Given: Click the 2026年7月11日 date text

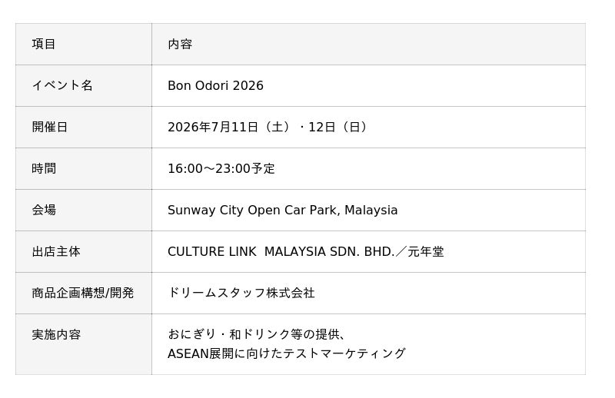Looking at the screenshot, I should [213, 127].
